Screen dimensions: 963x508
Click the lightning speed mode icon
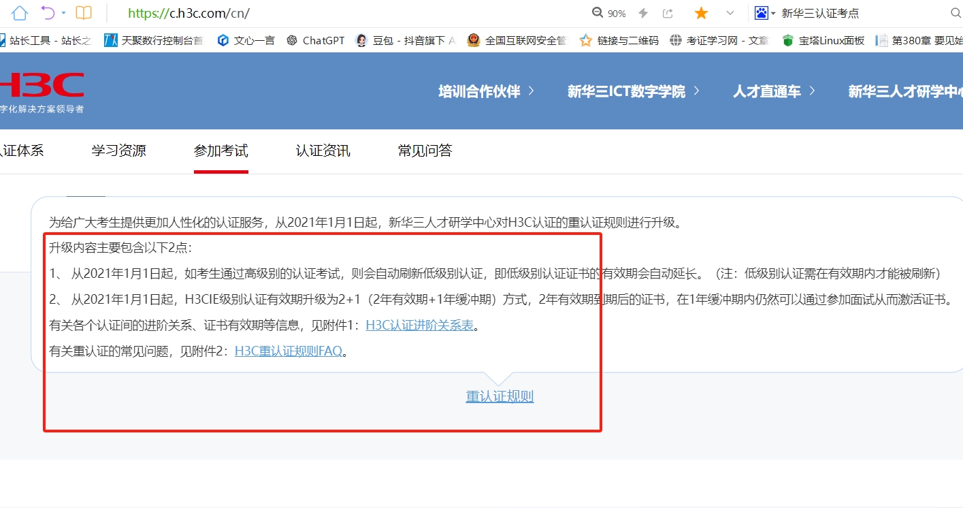click(642, 14)
